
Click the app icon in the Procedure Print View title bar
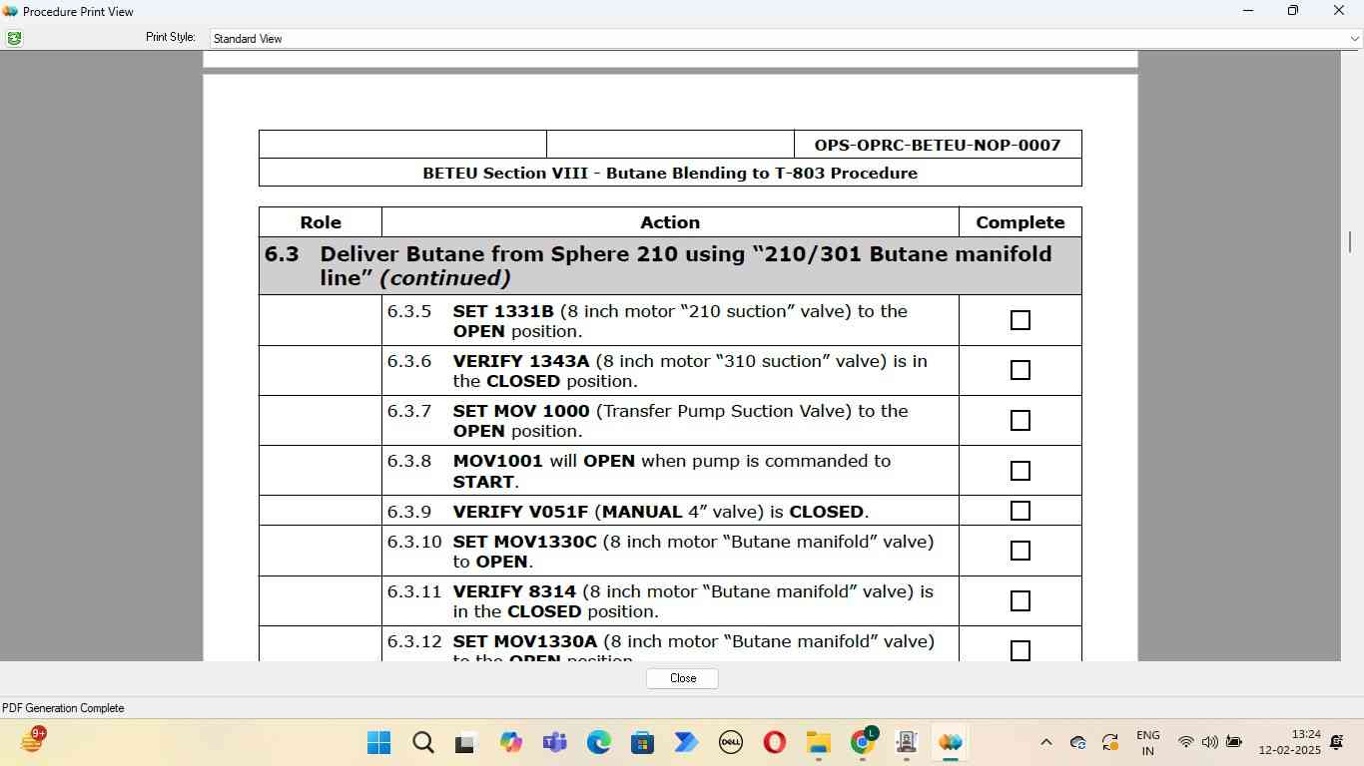click(10, 11)
